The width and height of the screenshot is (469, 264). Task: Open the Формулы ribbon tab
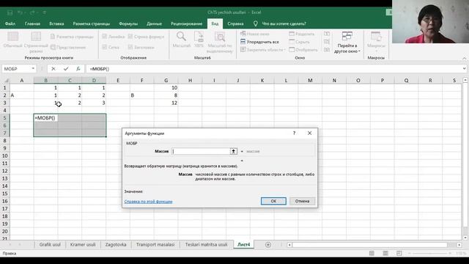(128, 23)
